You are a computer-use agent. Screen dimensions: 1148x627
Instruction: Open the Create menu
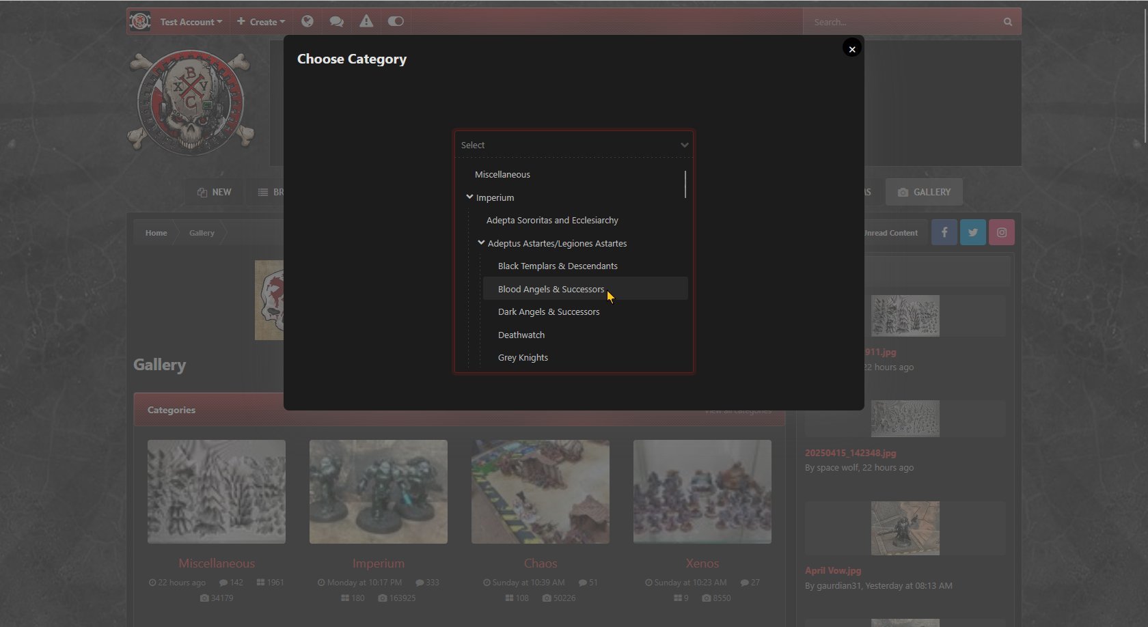(261, 22)
